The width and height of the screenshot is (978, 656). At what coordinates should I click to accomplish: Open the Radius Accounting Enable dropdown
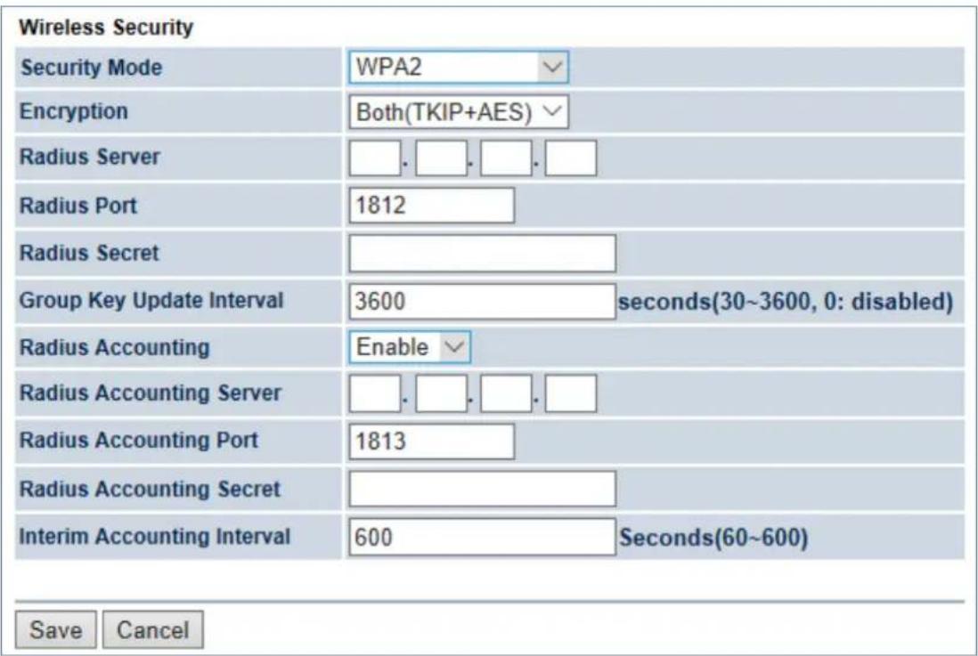click(410, 347)
